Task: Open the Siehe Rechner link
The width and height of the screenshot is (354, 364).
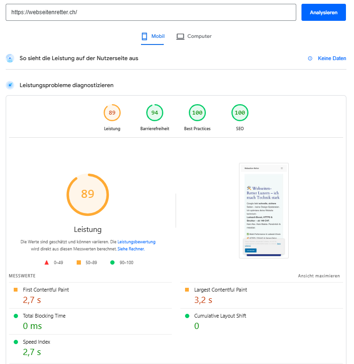Action: pos(131,249)
